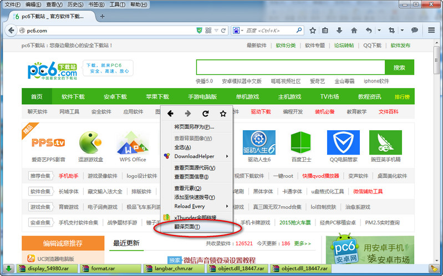Open the downloads arrow toolbar icon
This screenshot has height=276, width=443.
pyautogui.click(x=339, y=30)
